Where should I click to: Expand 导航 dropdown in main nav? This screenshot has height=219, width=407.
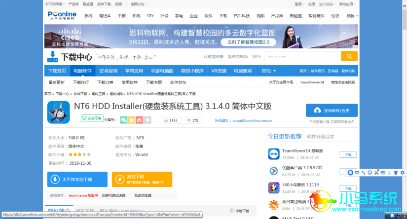352,16
